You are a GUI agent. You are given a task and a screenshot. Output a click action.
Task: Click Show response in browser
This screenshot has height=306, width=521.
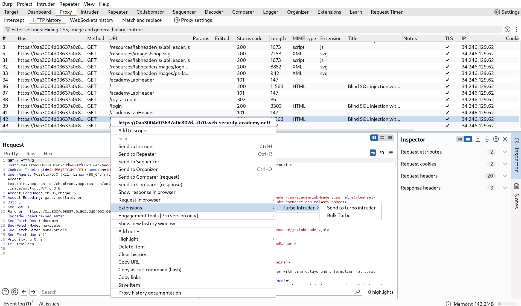[193, 192]
